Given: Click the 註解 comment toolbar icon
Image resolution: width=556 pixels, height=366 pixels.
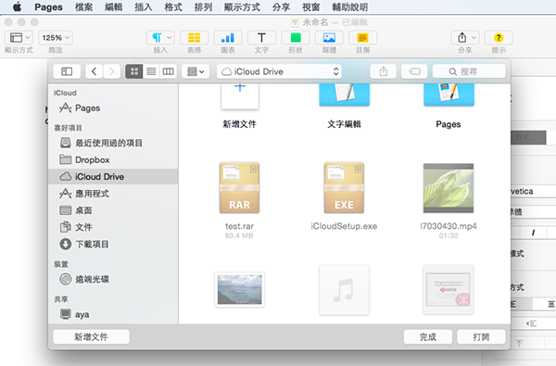Looking at the screenshot, I should [x=362, y=38].
